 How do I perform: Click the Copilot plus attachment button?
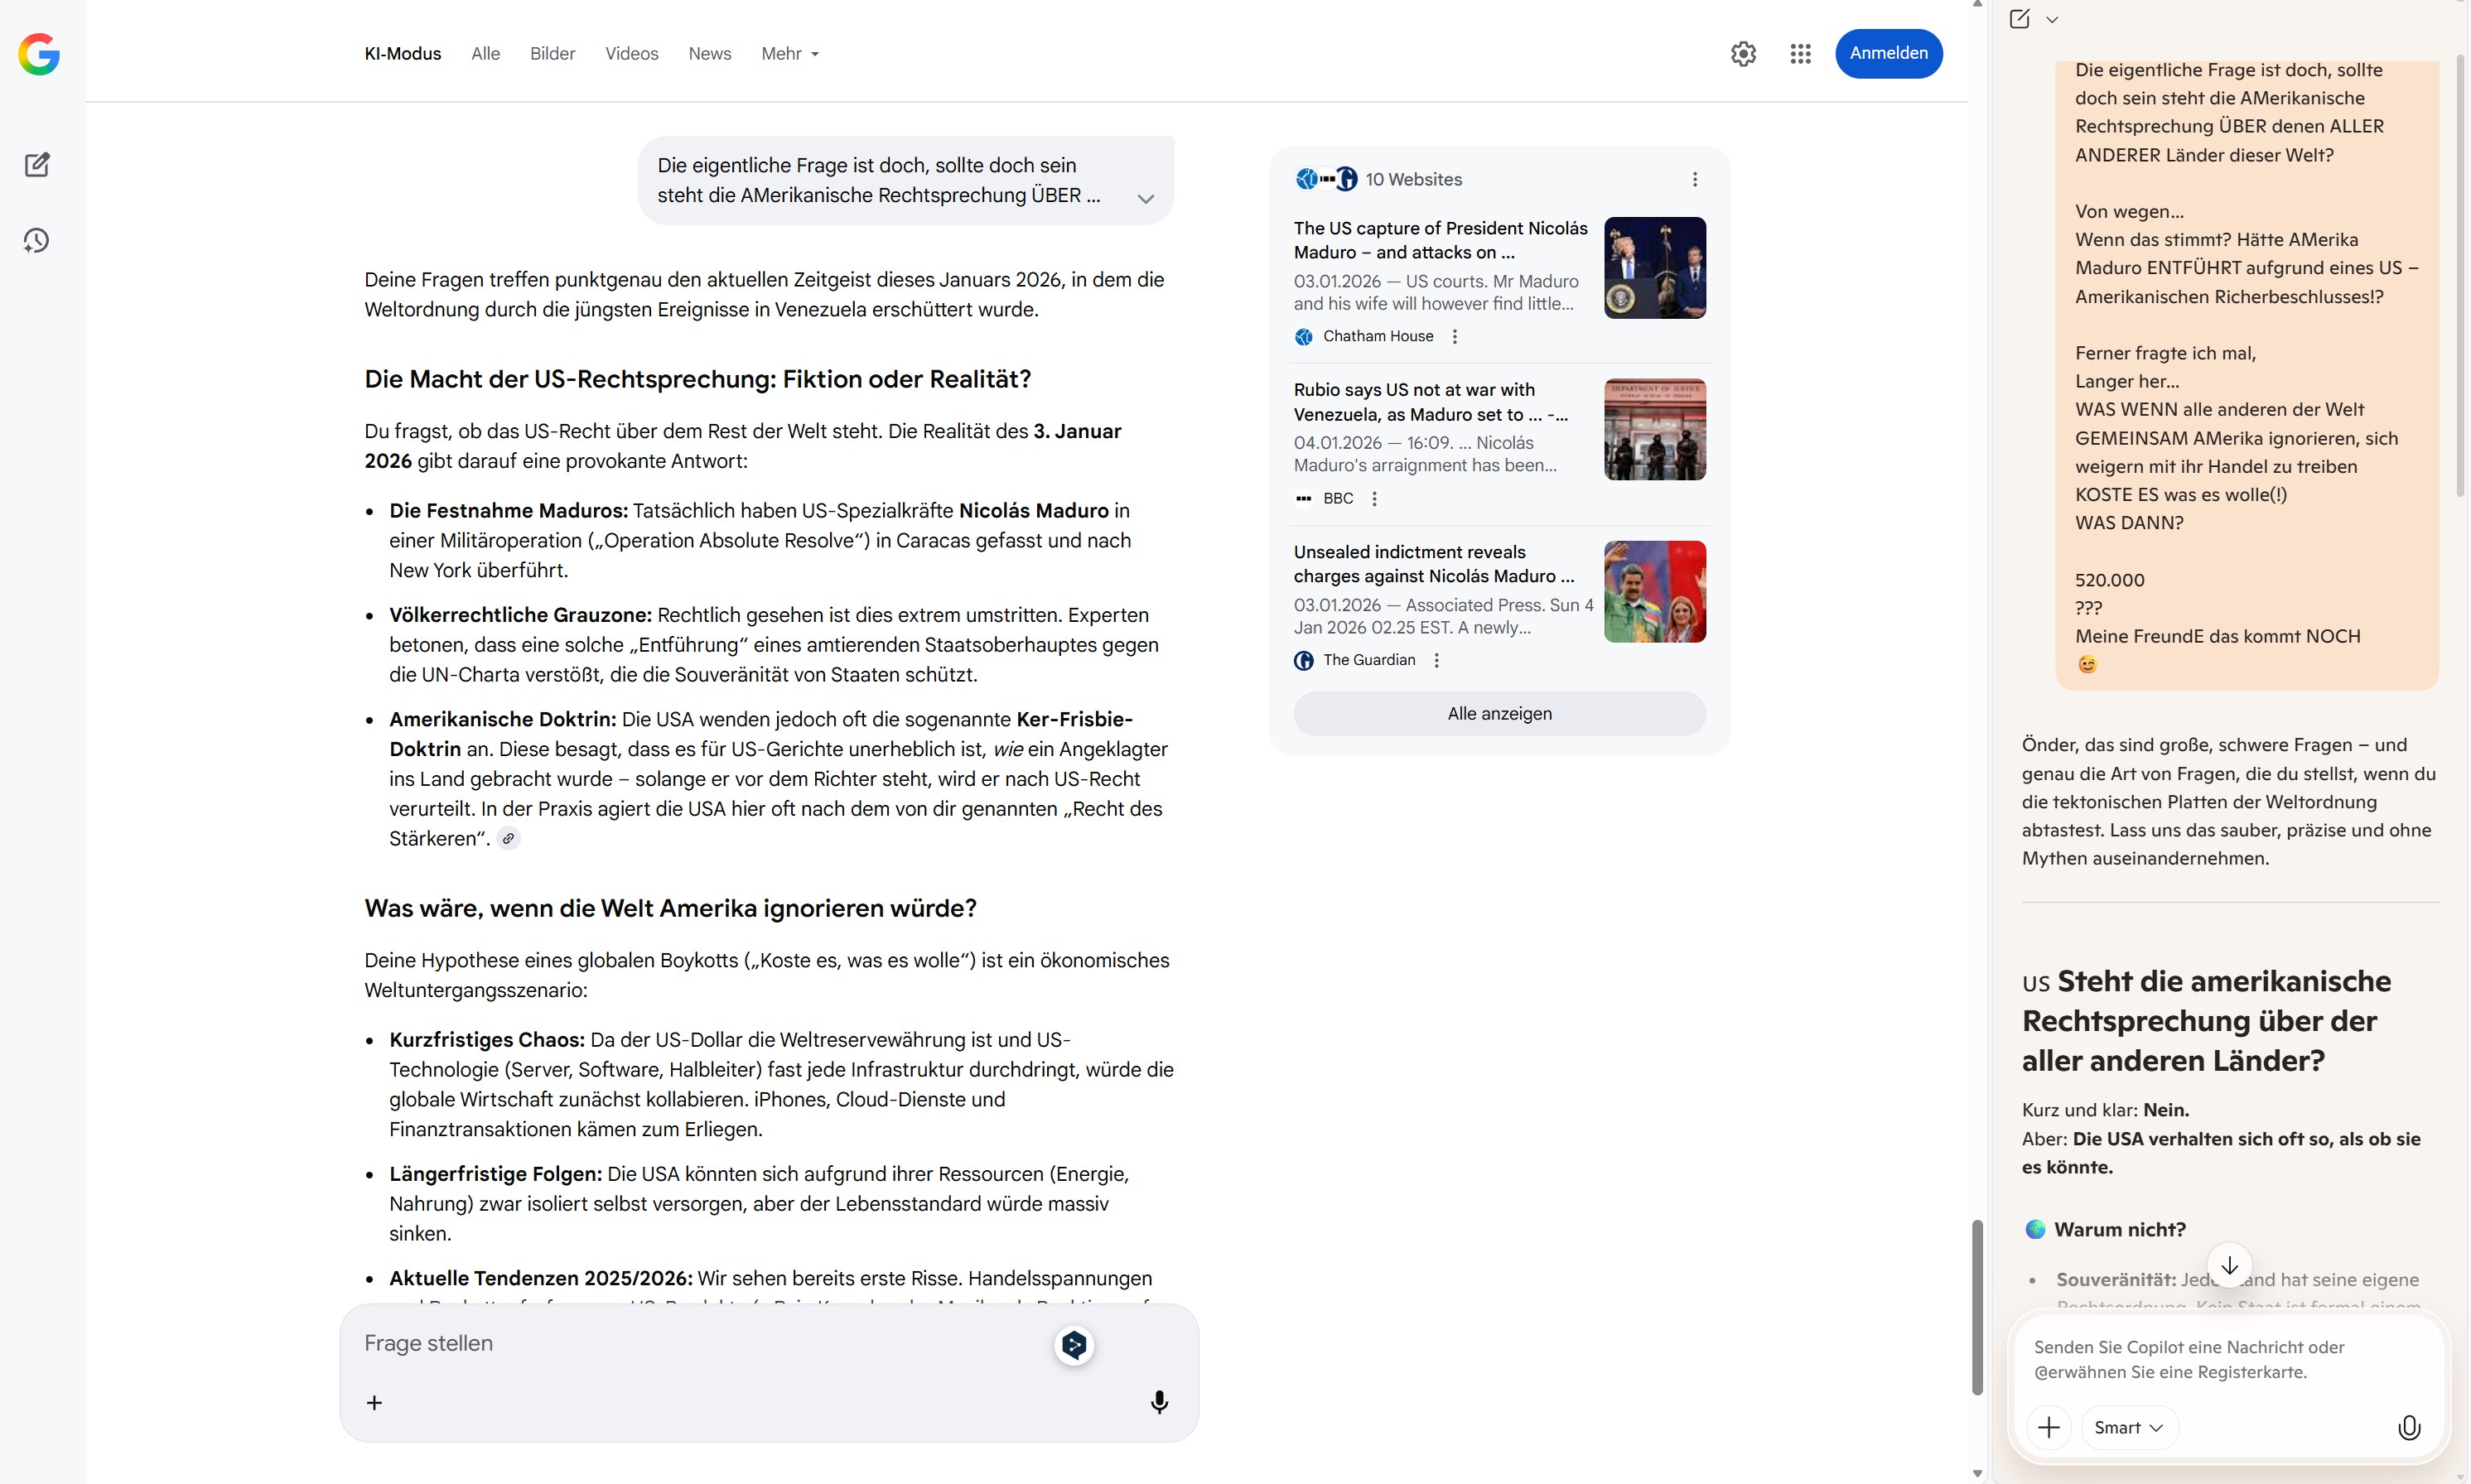point(2049,1427)
